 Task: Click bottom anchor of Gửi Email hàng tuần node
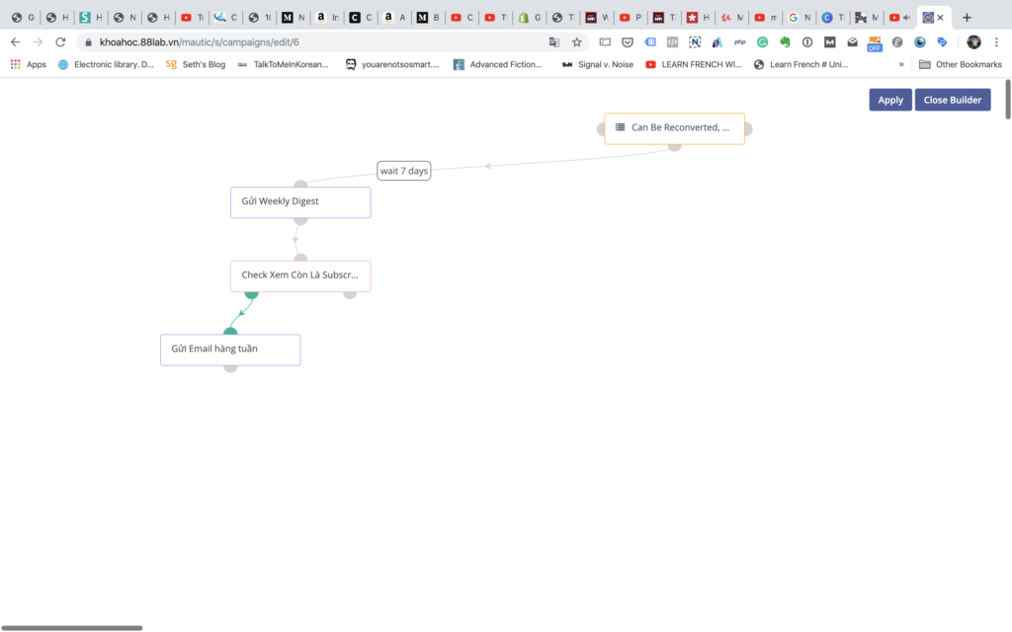(x=230, y=367)
